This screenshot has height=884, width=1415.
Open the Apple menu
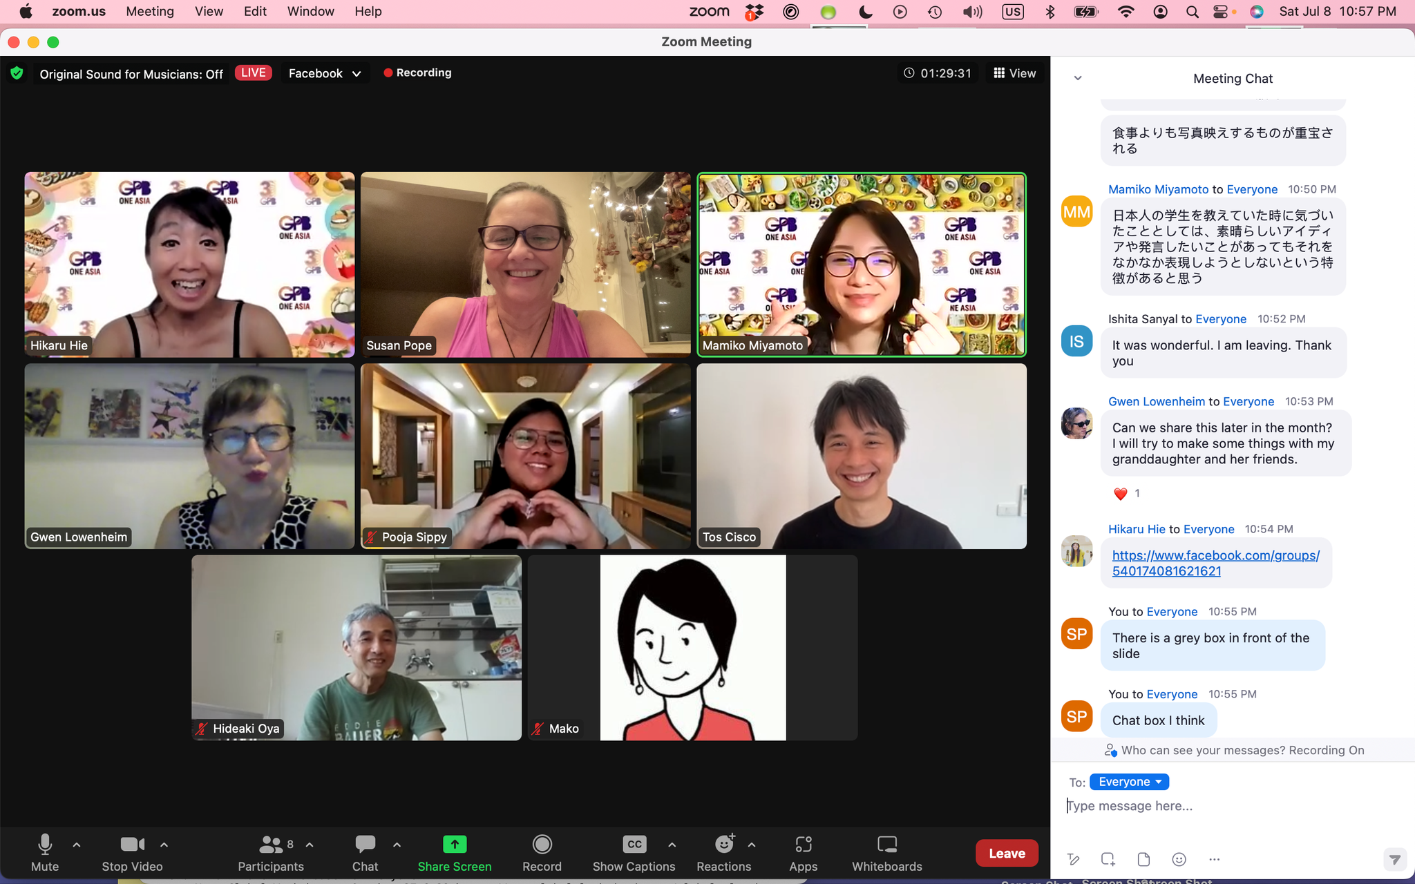click(26, 11)
